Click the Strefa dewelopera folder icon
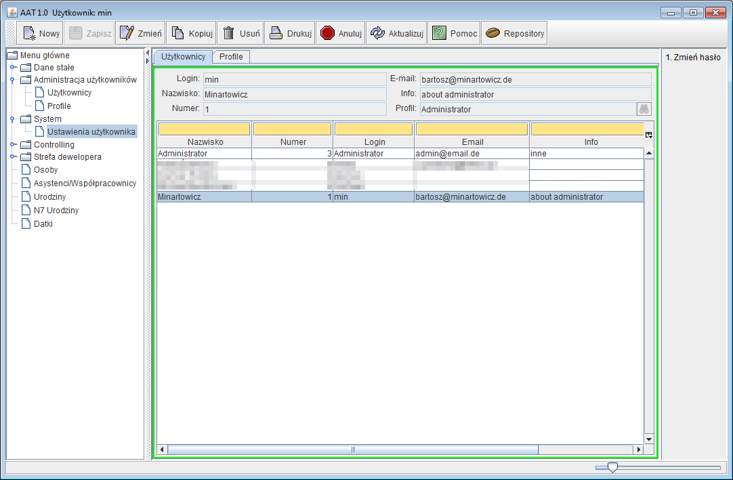 pyautogui.click(x=26, y=156)
